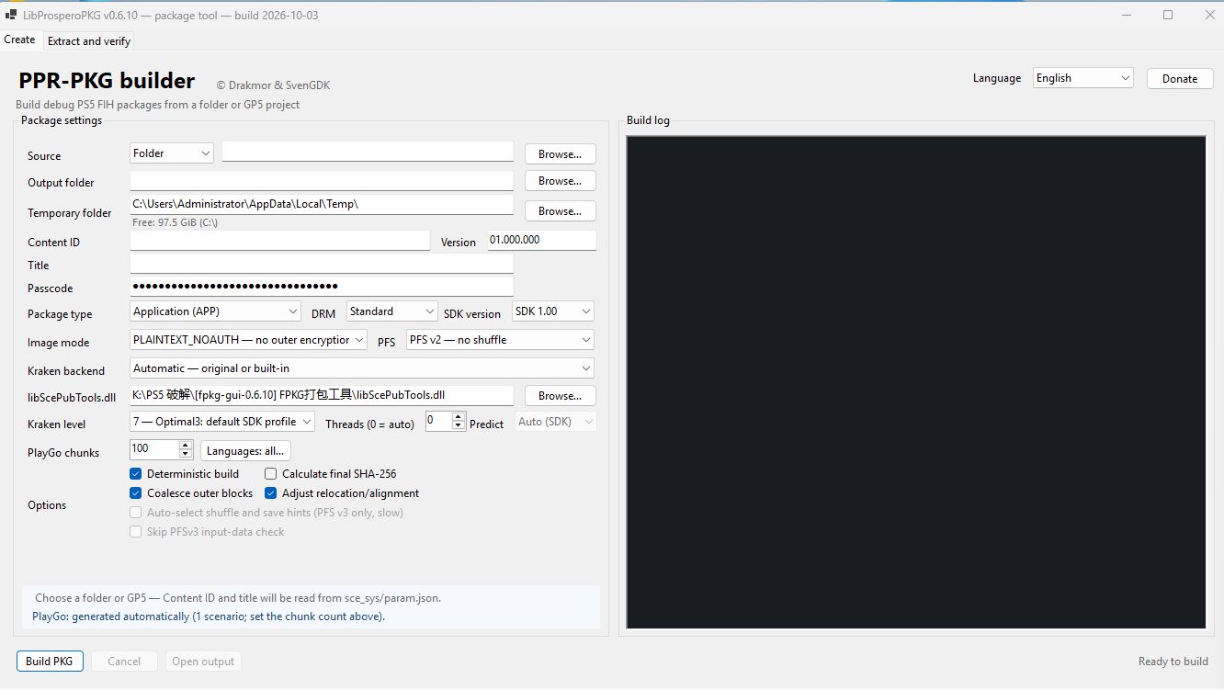Click the Content ID input field
Viewport: 1224px width, 690px height.
tap(280, 241)
